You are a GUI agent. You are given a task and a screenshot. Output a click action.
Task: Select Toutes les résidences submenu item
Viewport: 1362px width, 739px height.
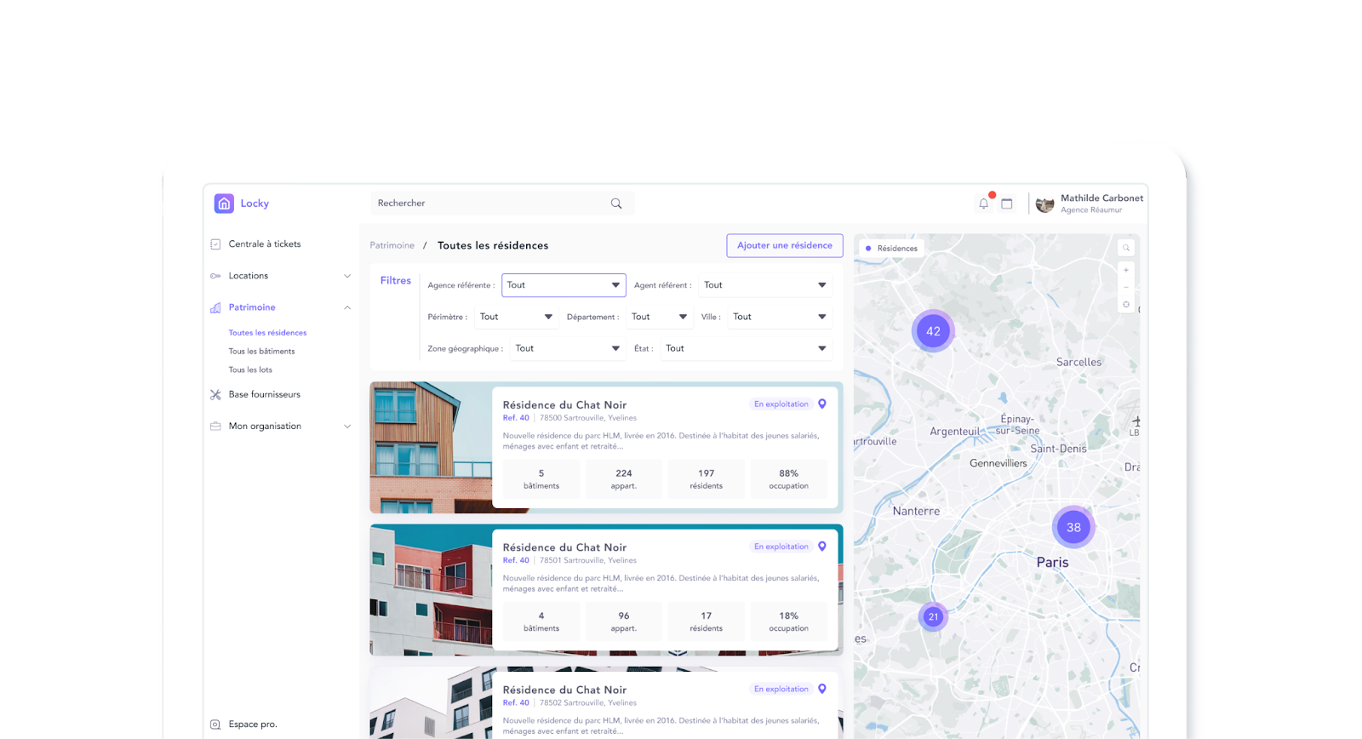pyautogui.click(x=267, y=333)
